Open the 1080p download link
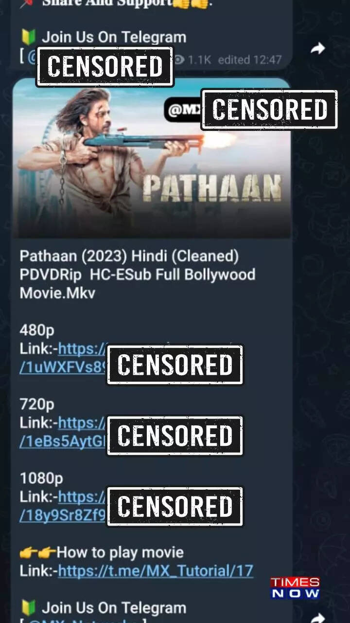Screen dimensions: 350x623 (x=63, y=506)
